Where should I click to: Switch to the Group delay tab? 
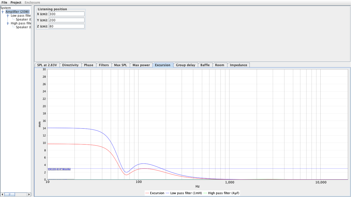(186, 65)
